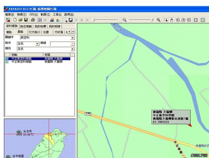Open weather info with sun-cloud icon
The width and height of the screenshot is (209, 158).
[x=58, y=20]
